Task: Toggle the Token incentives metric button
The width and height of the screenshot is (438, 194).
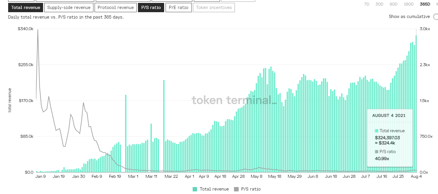Action: tap(214, 8)
